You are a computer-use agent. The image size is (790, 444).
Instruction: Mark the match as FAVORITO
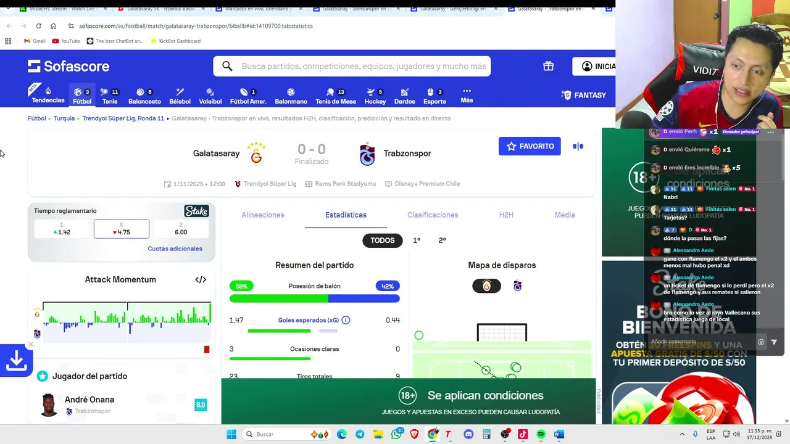530,146
